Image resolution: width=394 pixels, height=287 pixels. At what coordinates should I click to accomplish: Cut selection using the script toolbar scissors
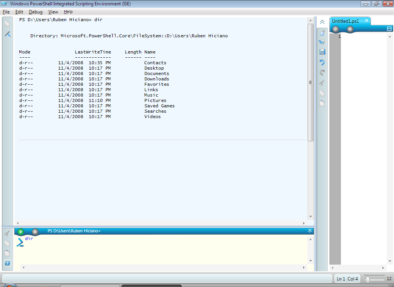pos(322,82)
